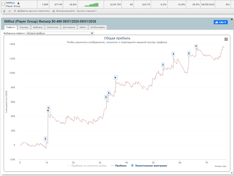Toggle the Прибыль за минусом рейка legend
This screenshot has height=176, width=234.
coord(87,166)
